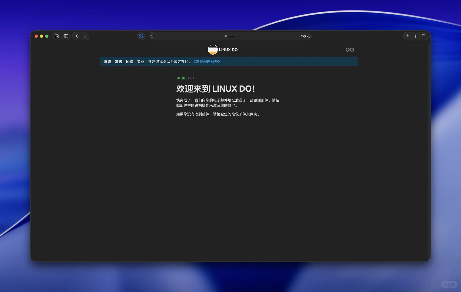
Task: Click the green full-screen traffic light button
Action: (x=47, y=36)
